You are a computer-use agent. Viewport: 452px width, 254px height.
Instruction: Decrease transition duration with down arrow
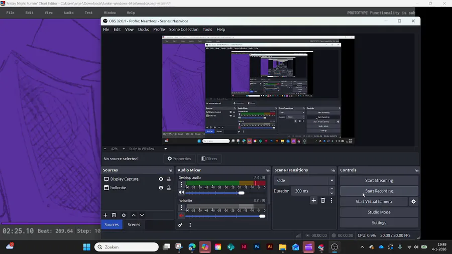(332, 193)
